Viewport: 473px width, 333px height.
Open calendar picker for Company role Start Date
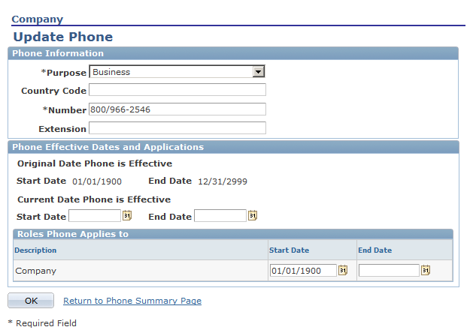pos(343,270)
